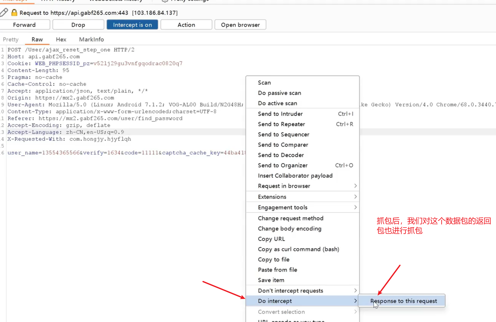Expand the Extensions submenu chevron
The image size is (496, 322).
355,197
